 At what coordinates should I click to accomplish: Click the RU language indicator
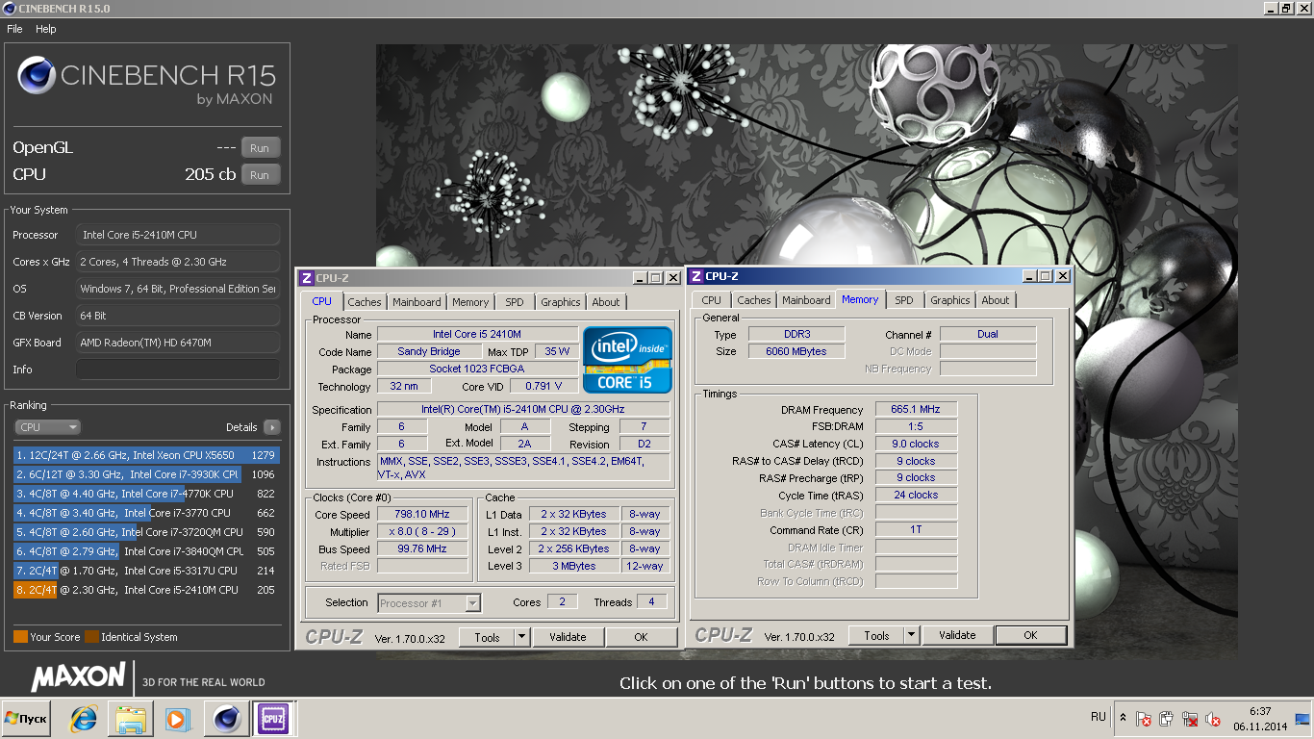(x=1099, y=717)
